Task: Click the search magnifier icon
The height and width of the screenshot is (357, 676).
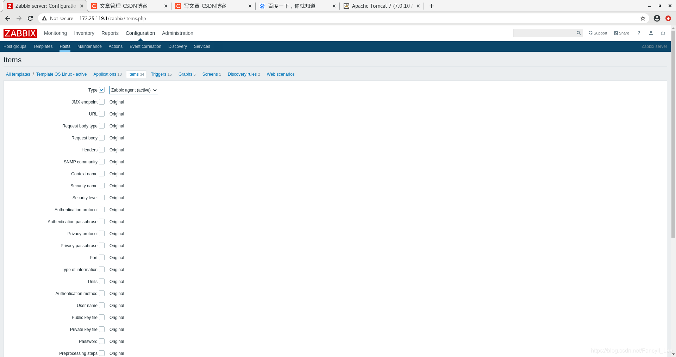Action: coord(578,33)
